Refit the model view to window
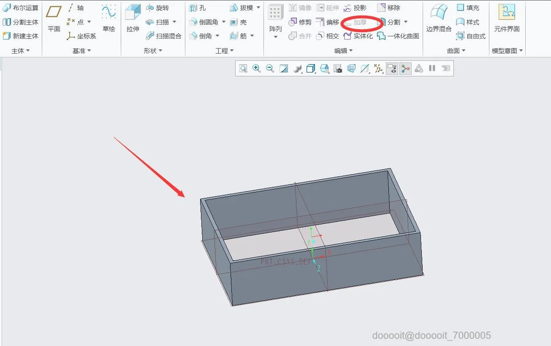This screenshot has width=551, height=346. click(243, 68)
